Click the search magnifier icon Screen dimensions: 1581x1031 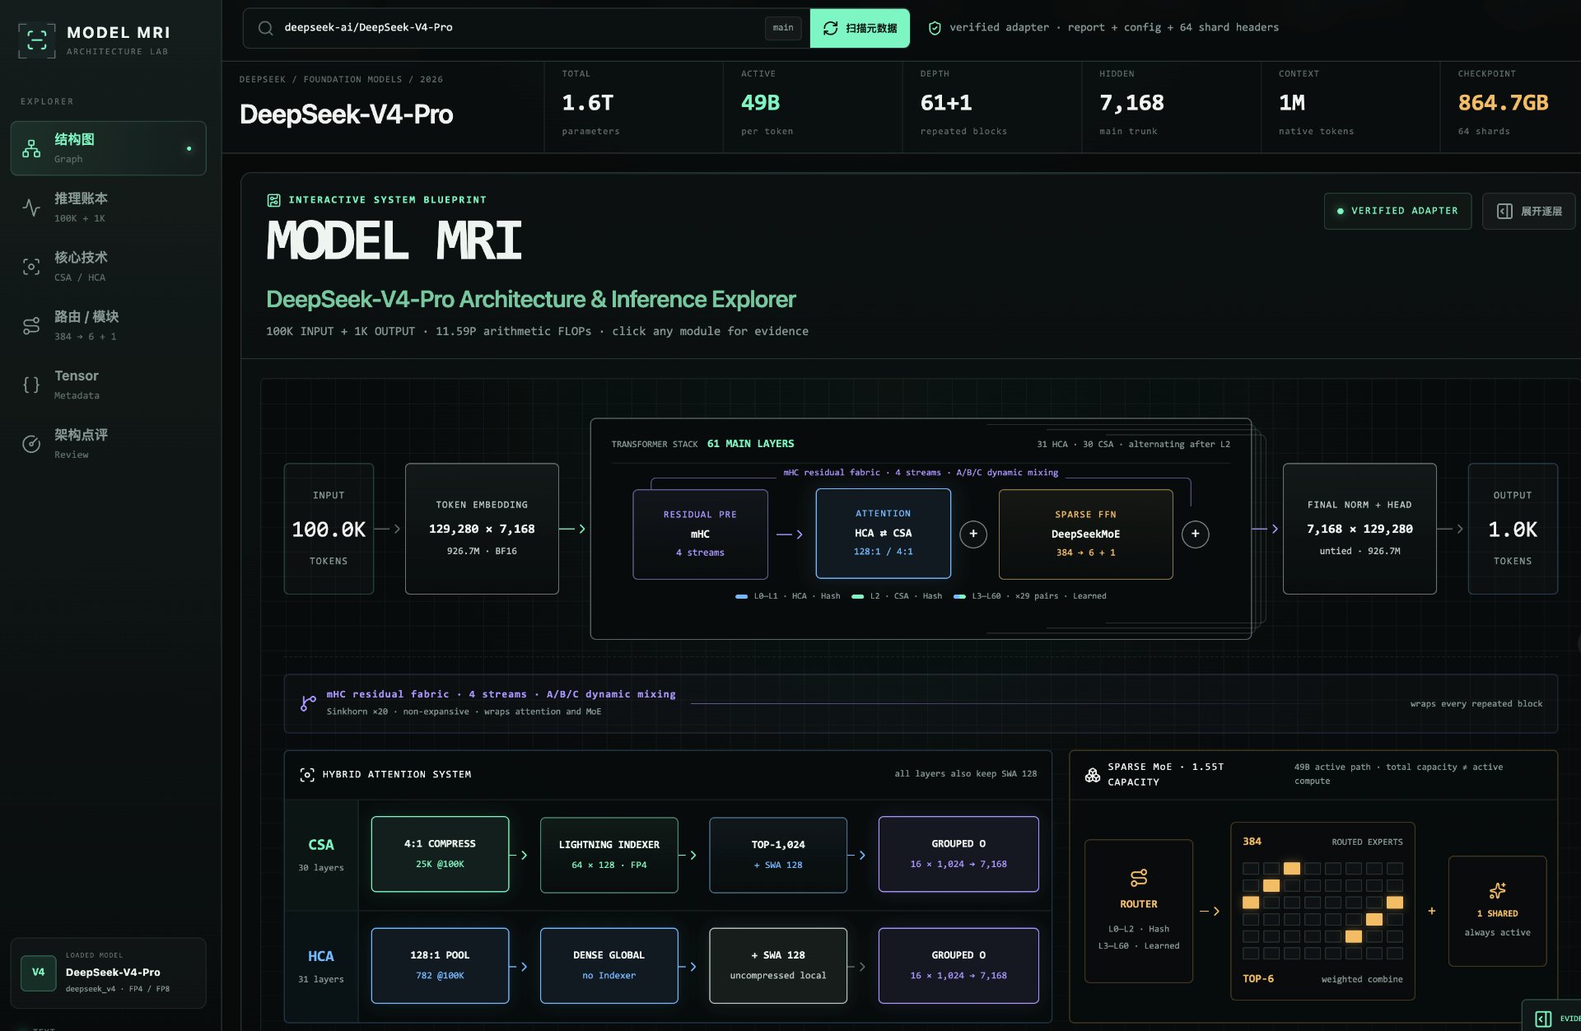(x=265, y=28)
